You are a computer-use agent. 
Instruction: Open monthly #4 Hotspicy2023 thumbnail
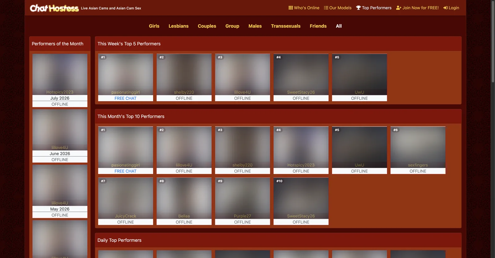tap(301, 147)
